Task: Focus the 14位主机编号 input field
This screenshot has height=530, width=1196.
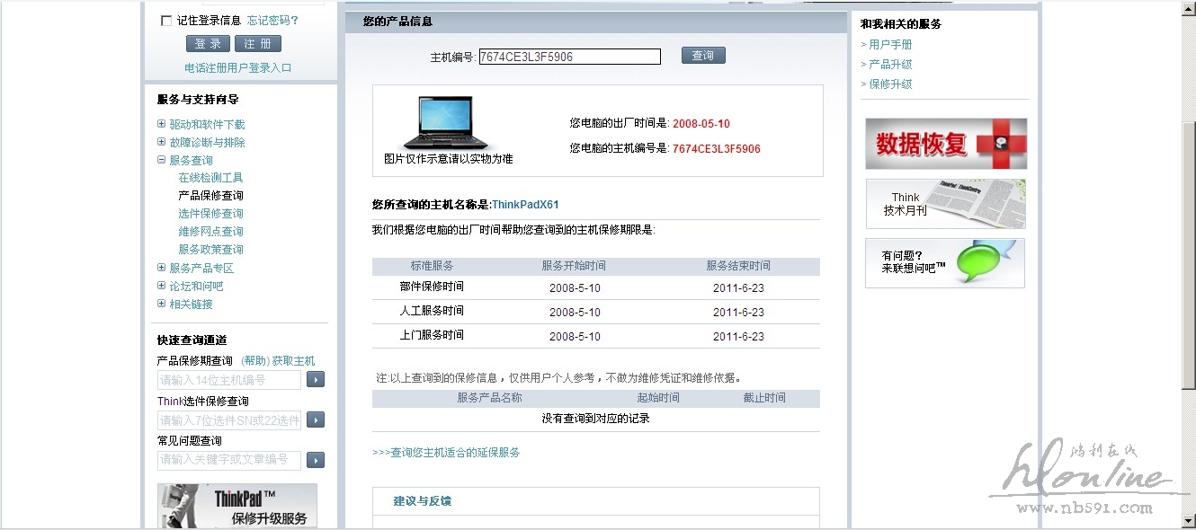Action: coord(229,380)
